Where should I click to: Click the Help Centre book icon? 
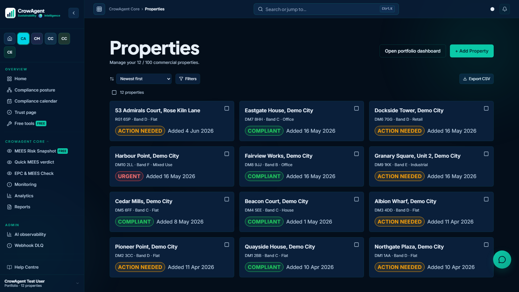(9, 267)
